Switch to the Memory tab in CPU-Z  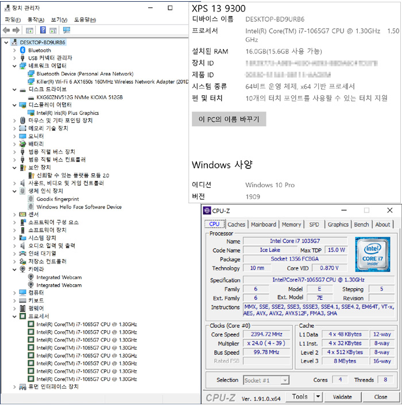click(291, 225)
